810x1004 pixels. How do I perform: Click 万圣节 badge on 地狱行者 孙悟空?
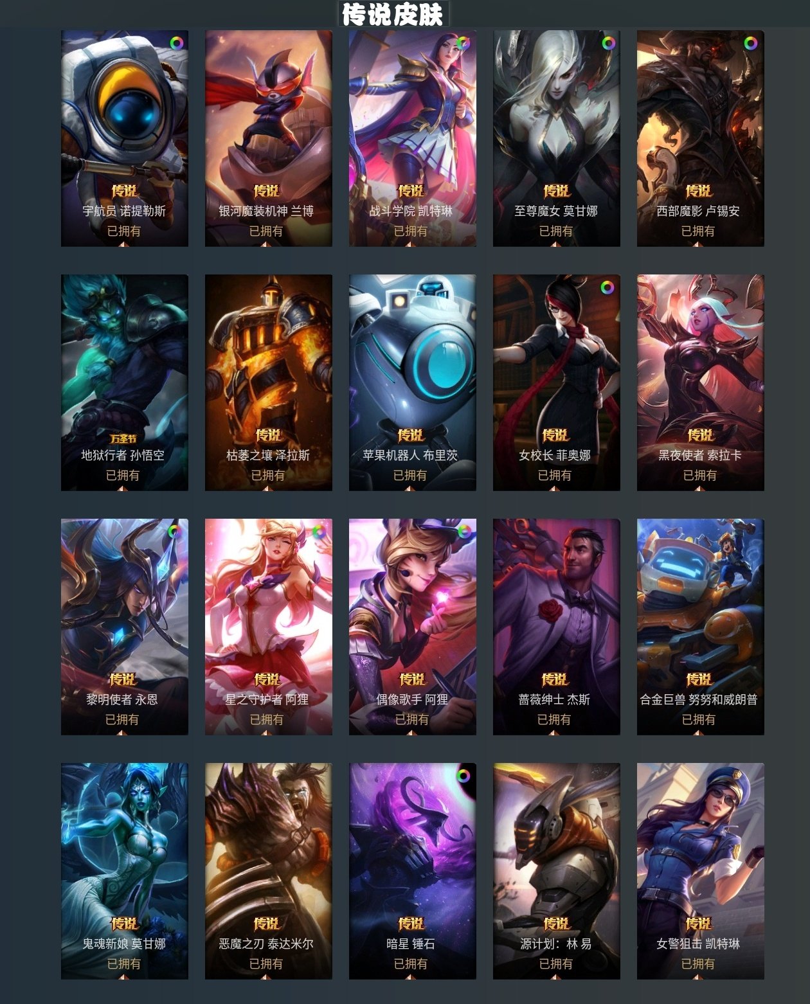[123, 438]
